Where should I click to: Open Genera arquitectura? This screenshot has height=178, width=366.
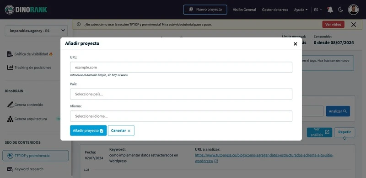coord(27,119)
